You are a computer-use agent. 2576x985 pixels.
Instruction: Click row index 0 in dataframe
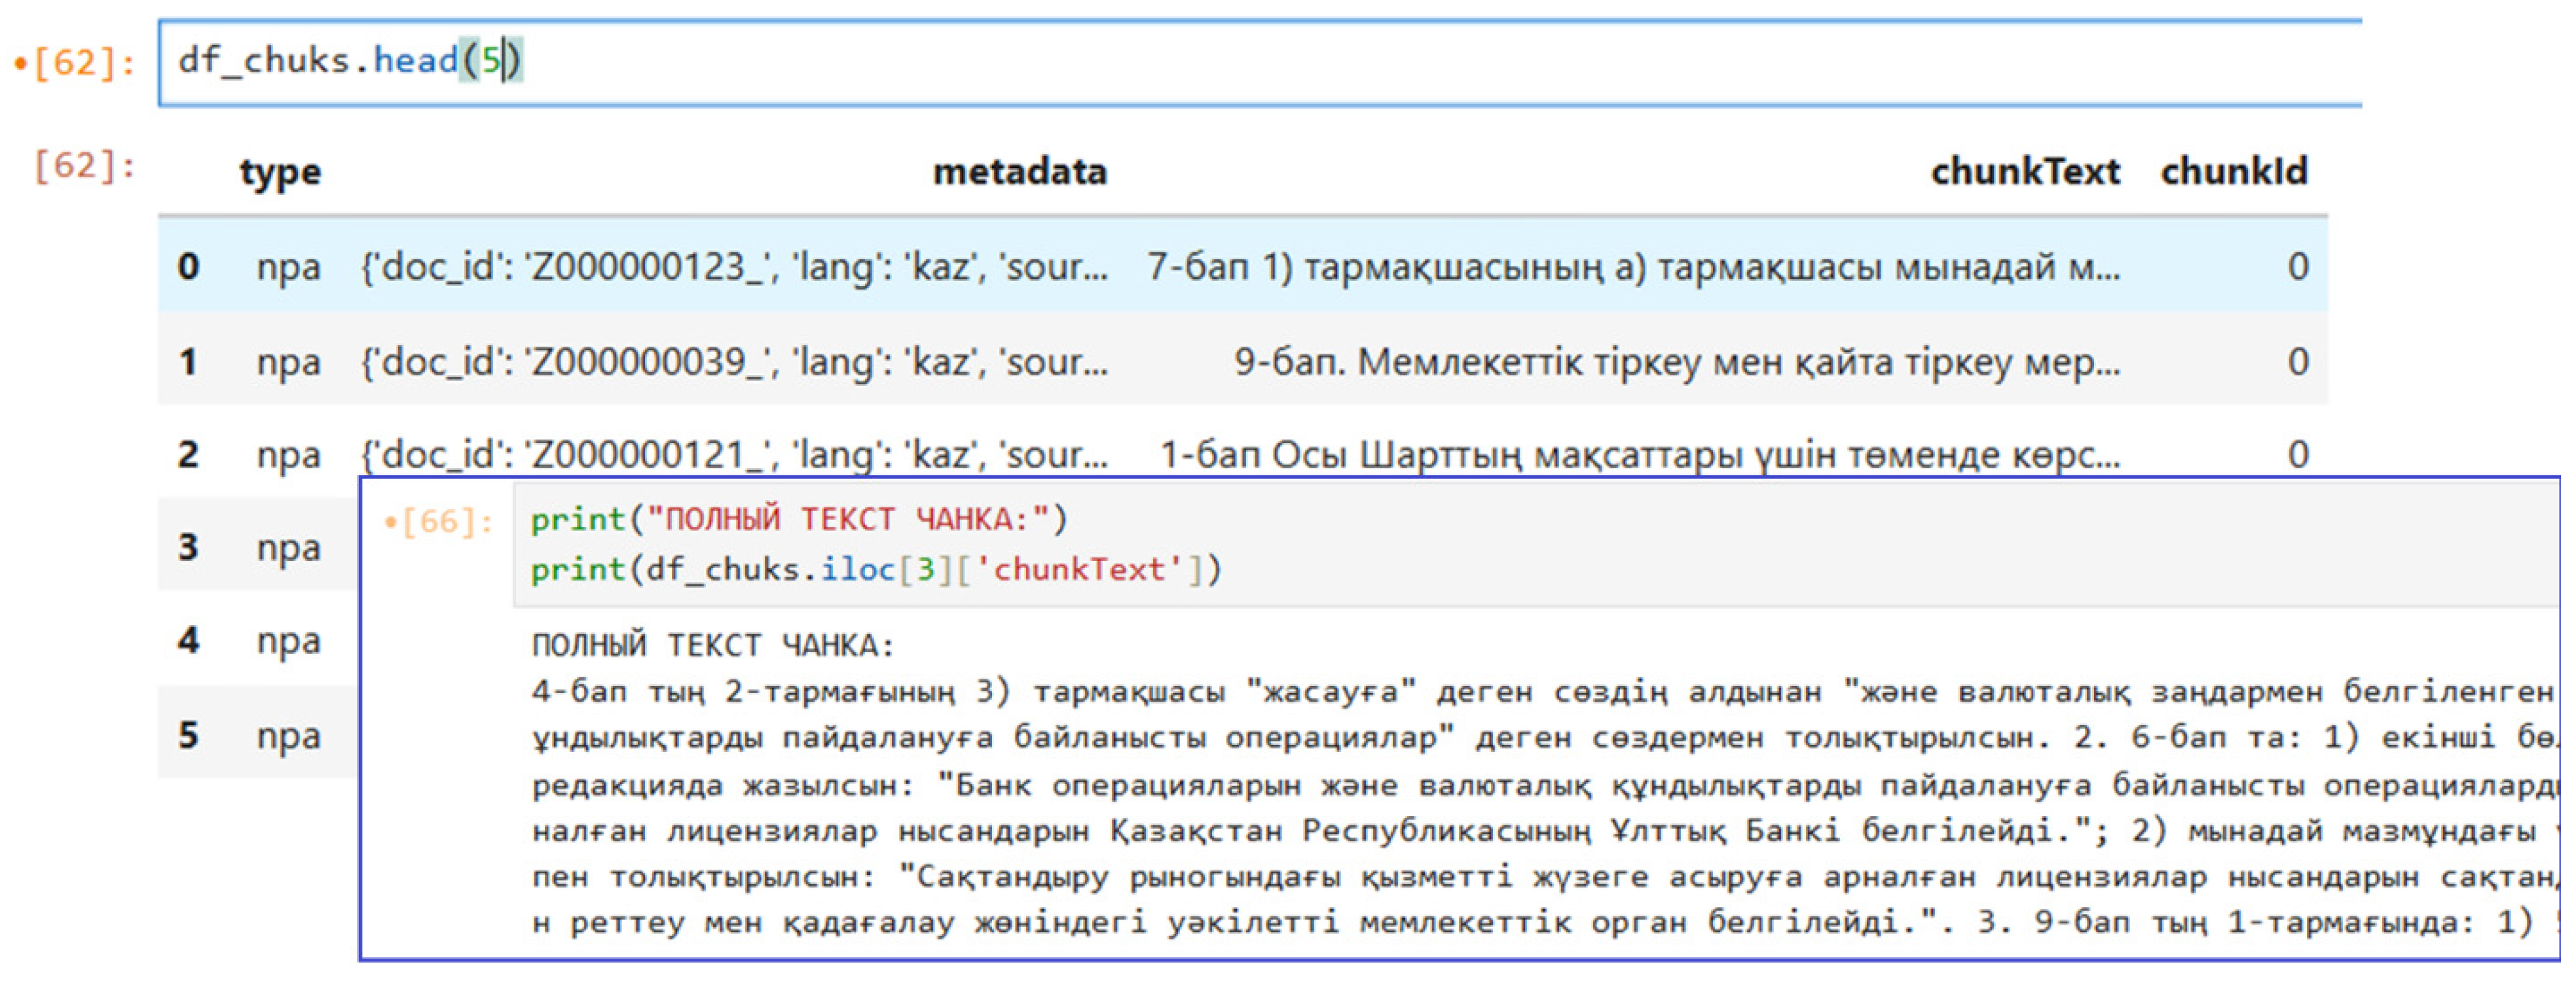click(188, 267)
